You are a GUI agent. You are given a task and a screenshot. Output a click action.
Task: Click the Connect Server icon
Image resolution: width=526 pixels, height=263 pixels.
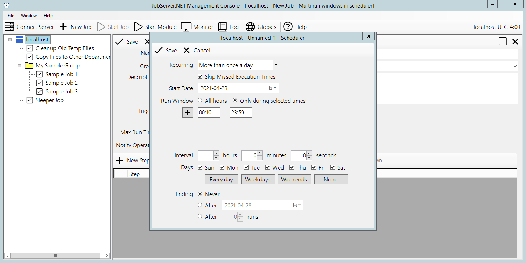point(9,26)
